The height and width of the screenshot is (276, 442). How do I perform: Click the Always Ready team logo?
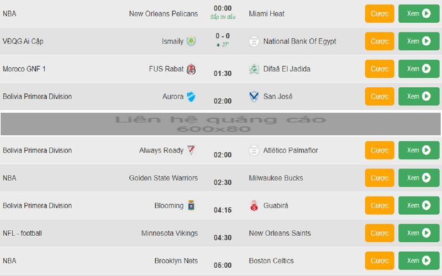coord(192,150)
